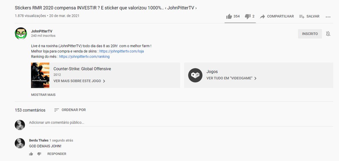The height and width of the screenshot is (161, 339).
Task: Save video via SALVAR playlist button
Action: pos(309,16)
